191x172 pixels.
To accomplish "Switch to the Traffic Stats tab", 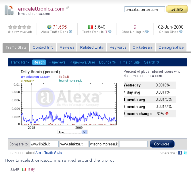I will pyautogui.click(x=16, y=47).
